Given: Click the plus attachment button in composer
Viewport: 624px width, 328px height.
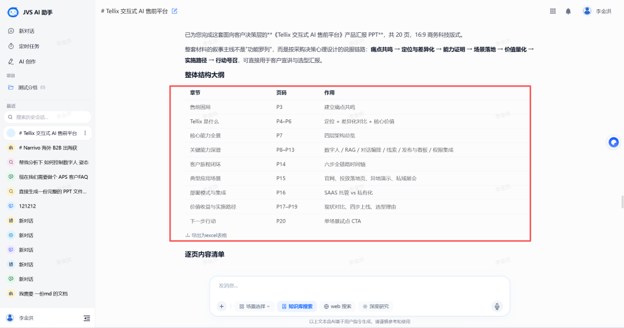Looking at the screenshot, I should [222, 306].
